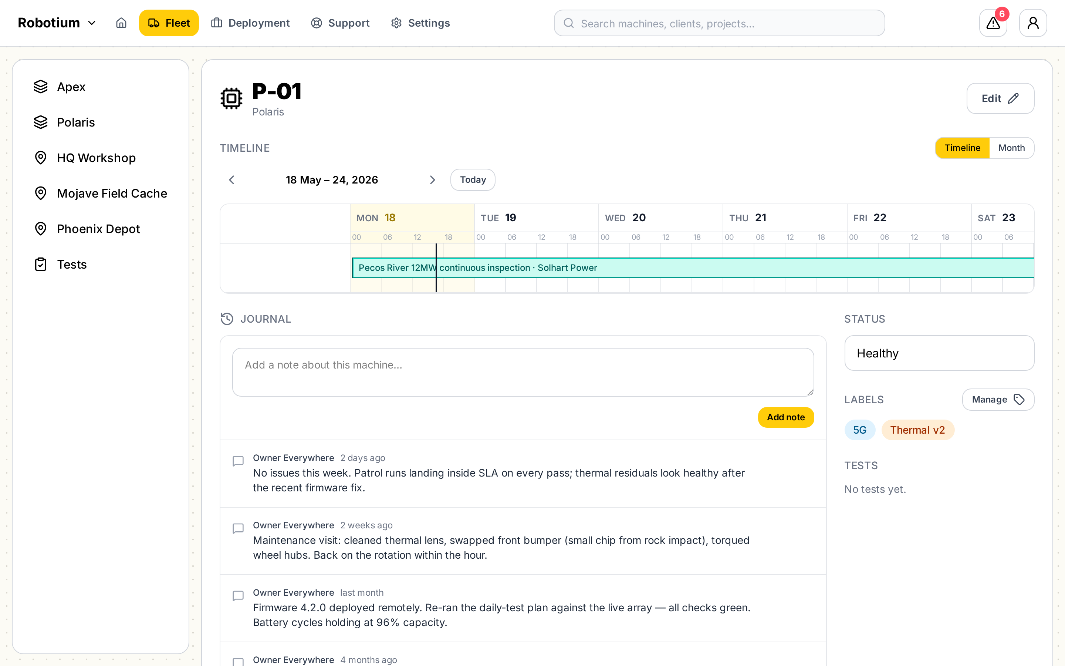This screenshot has height=666, width=1065.
Task: Click the Apex layers icon in sidebar
Action: [40, 87]
